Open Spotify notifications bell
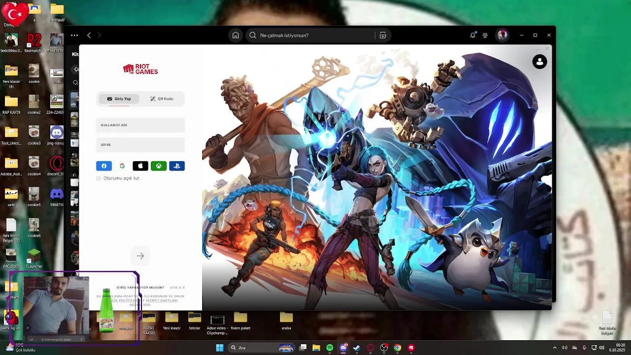The image size is (631, 355). (x=473, y=35)
